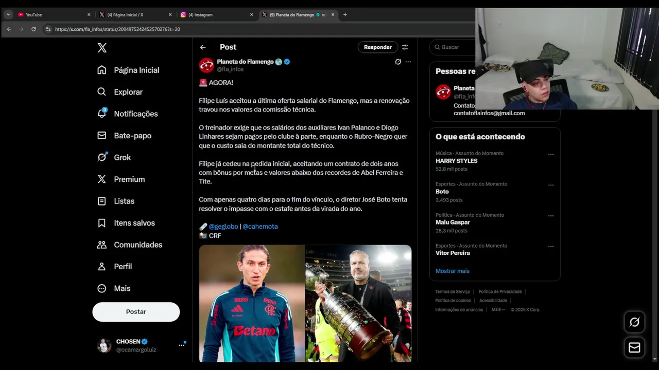Open more options for Vitor Pereira trend
659x370 pixels.
coord(551,247)
